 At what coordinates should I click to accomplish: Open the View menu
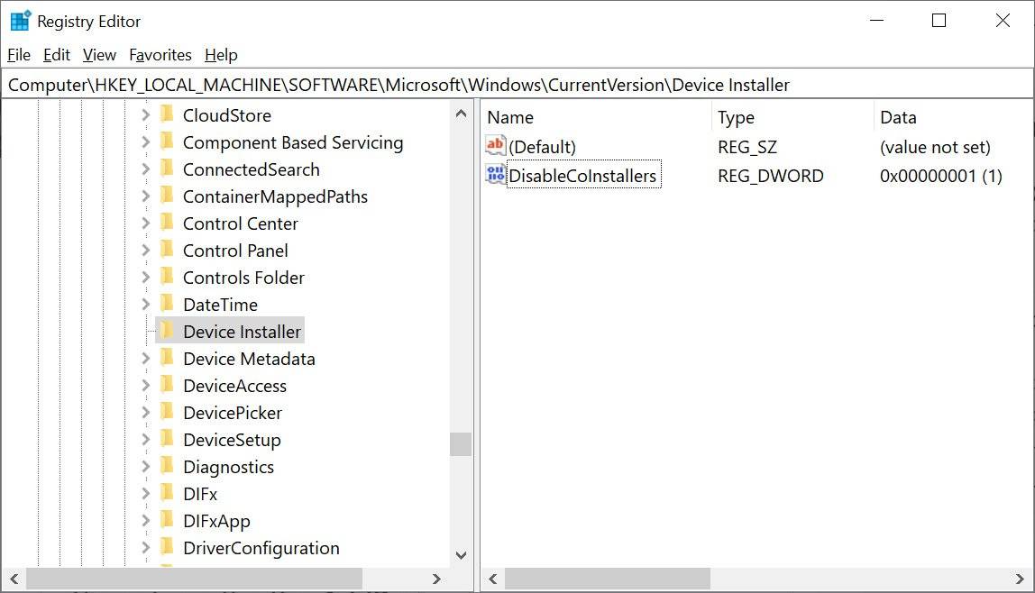[100, 55]
